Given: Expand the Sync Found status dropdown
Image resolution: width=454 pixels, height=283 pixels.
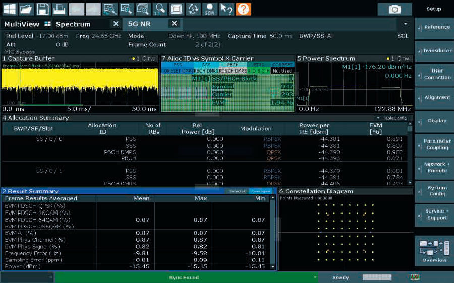Looking at the screenshot, I should 315,277.
